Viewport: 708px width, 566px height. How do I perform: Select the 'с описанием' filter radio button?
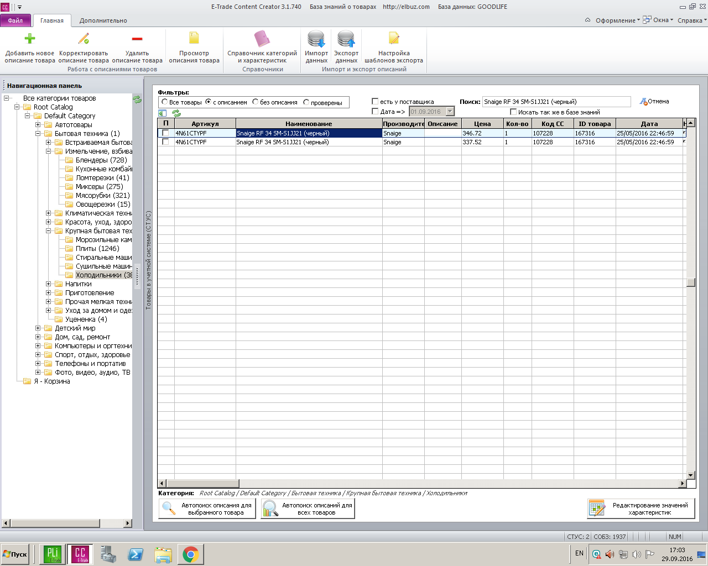click(x=208, y=102)
